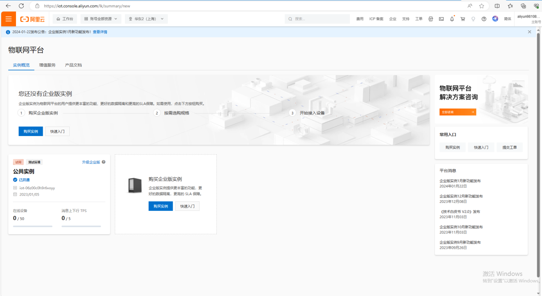Open the browser favorites list icon
Viewport: 542px width, 296px height.
coord(510,6)
